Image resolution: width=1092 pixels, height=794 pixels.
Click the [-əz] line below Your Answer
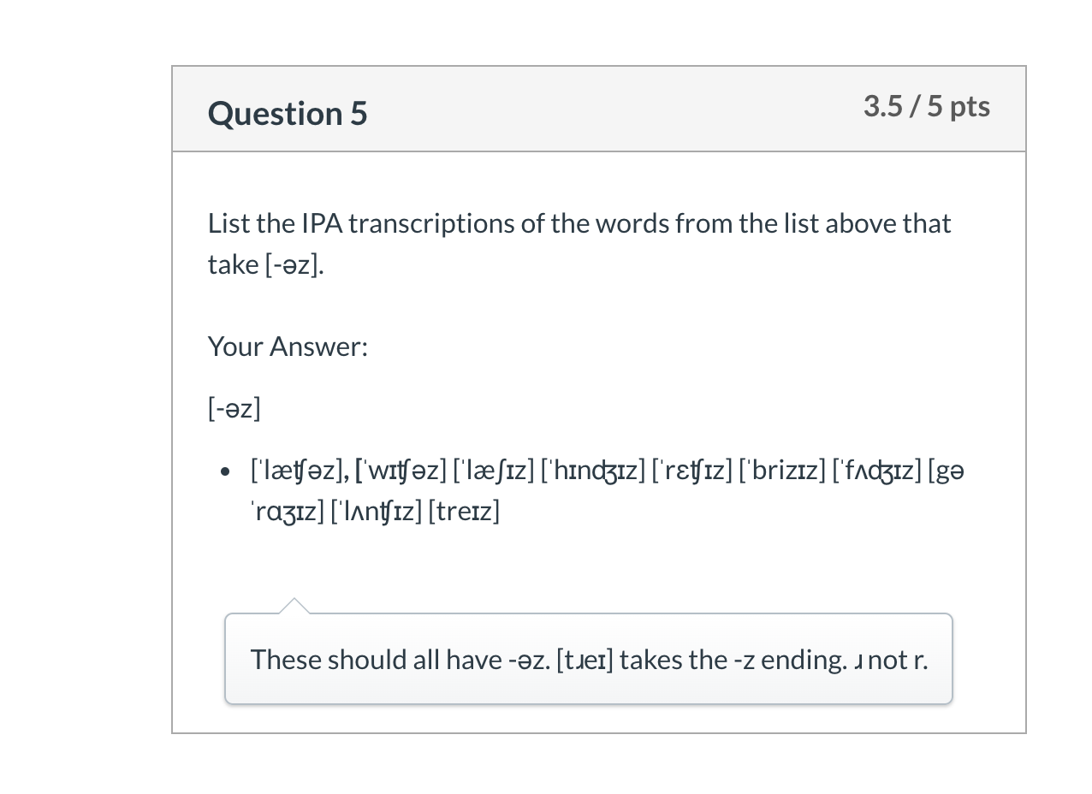pos(234,409)
